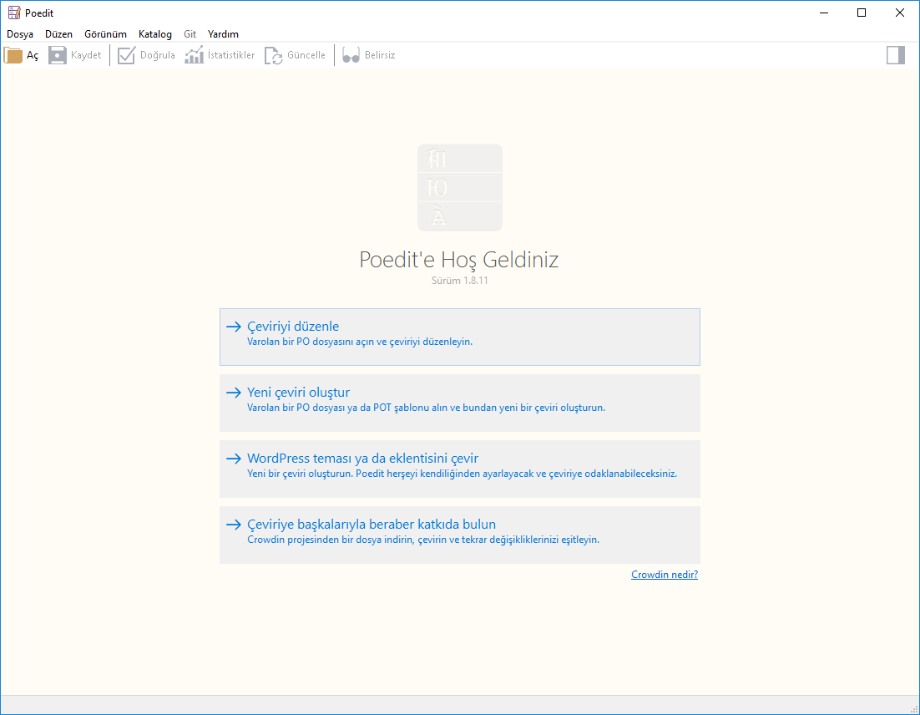Click the window resize grip in status bar
920x715 pixels.
click(913, 708)
